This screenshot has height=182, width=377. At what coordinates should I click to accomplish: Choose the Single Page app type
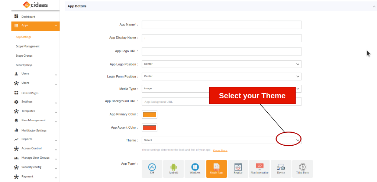[216, 169]
